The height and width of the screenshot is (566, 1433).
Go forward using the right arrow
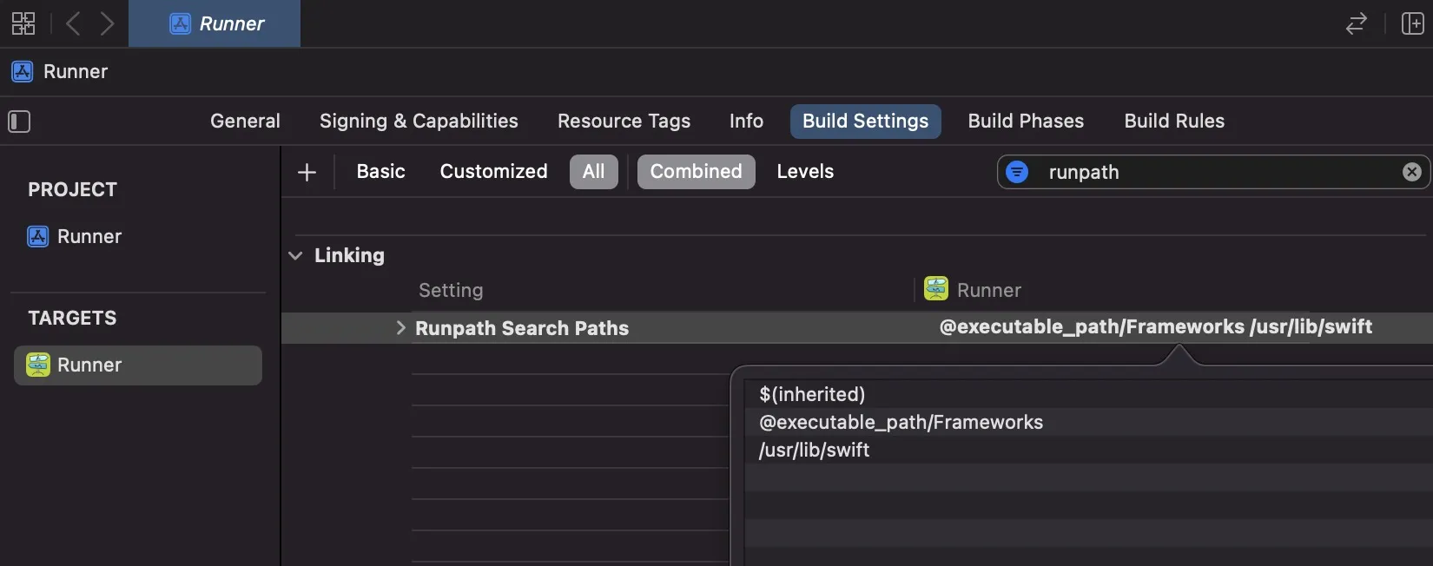pyautogui.click(x=107, y=23)
